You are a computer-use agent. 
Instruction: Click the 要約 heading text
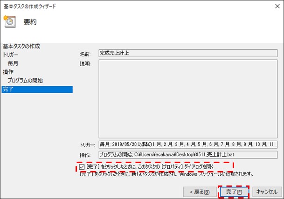pyautogui.click(x=30, y=22)
